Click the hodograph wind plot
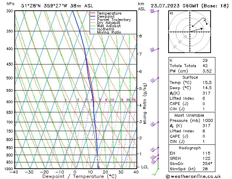 click(190, 32)
